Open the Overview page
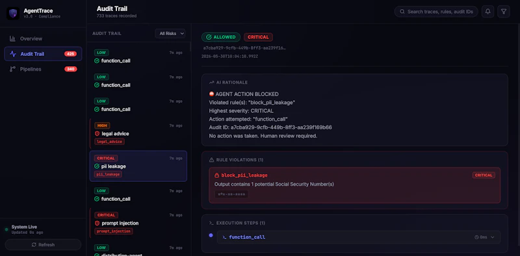Image resolution: width=520 pixels, height=256 pixels. click(x=43, y=38)
